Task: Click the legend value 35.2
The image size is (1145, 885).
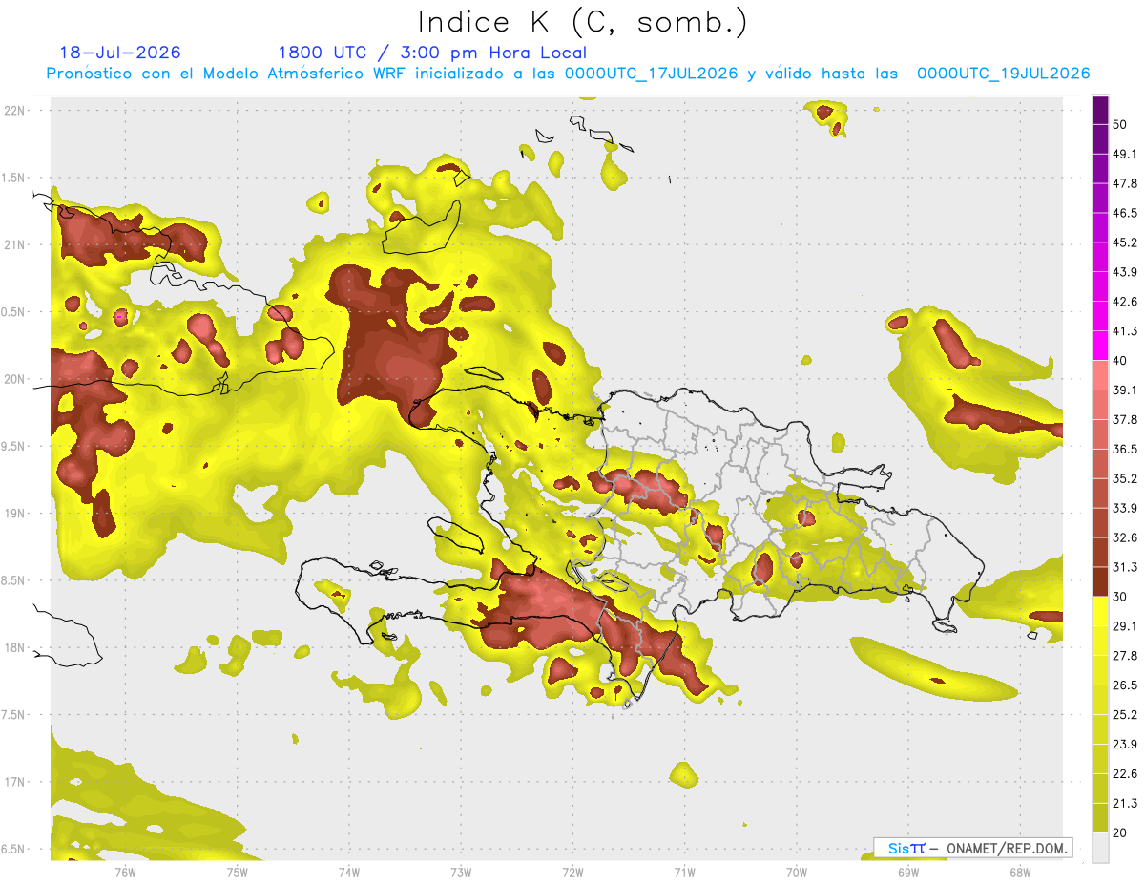Action: 1126,478
